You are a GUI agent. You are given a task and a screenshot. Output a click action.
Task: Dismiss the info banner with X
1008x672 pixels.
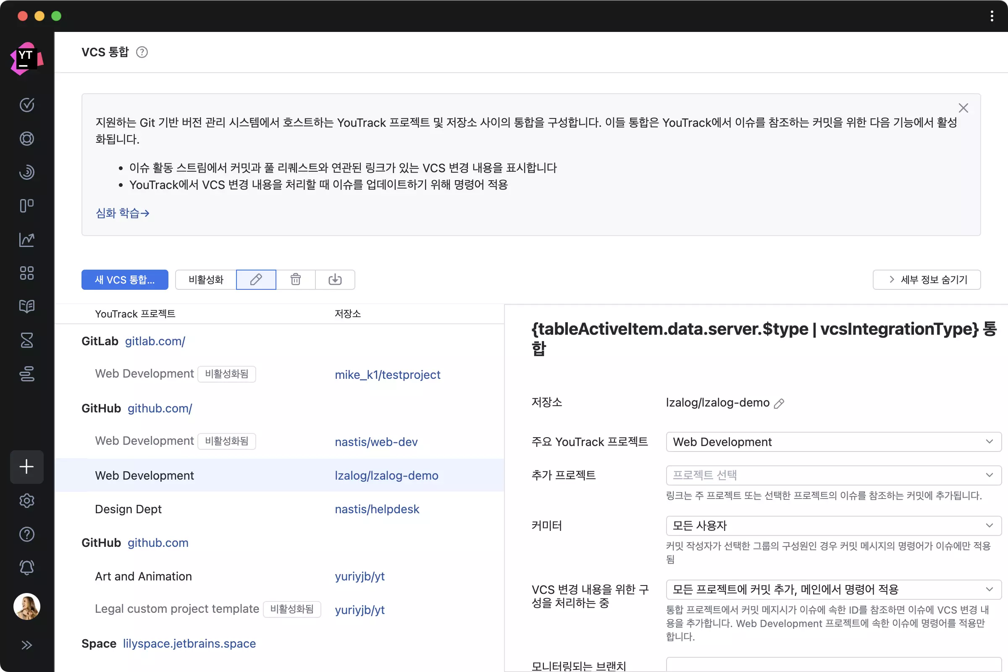click(963, 108)
